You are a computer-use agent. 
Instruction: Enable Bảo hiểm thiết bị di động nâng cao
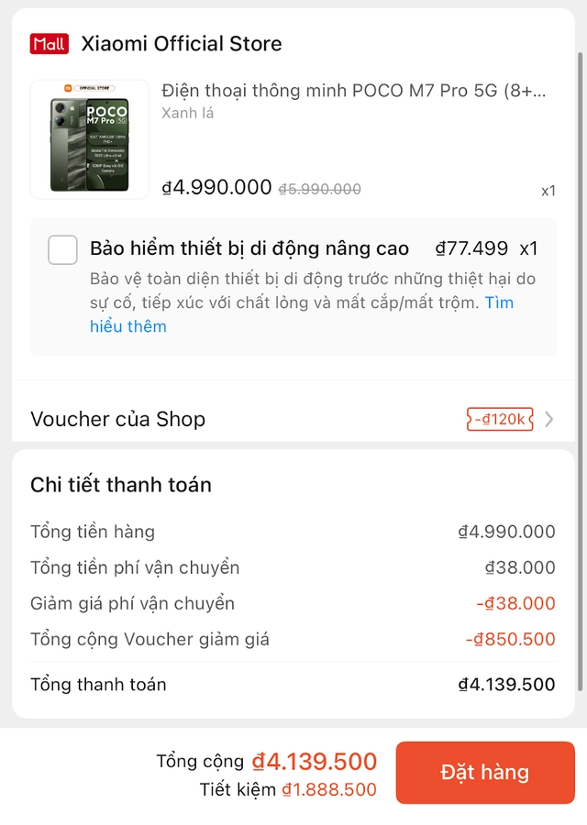point(62,248)
